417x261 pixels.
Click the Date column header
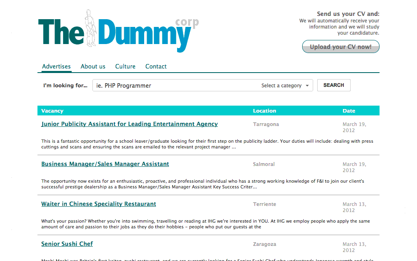click(x=349, y=111)
